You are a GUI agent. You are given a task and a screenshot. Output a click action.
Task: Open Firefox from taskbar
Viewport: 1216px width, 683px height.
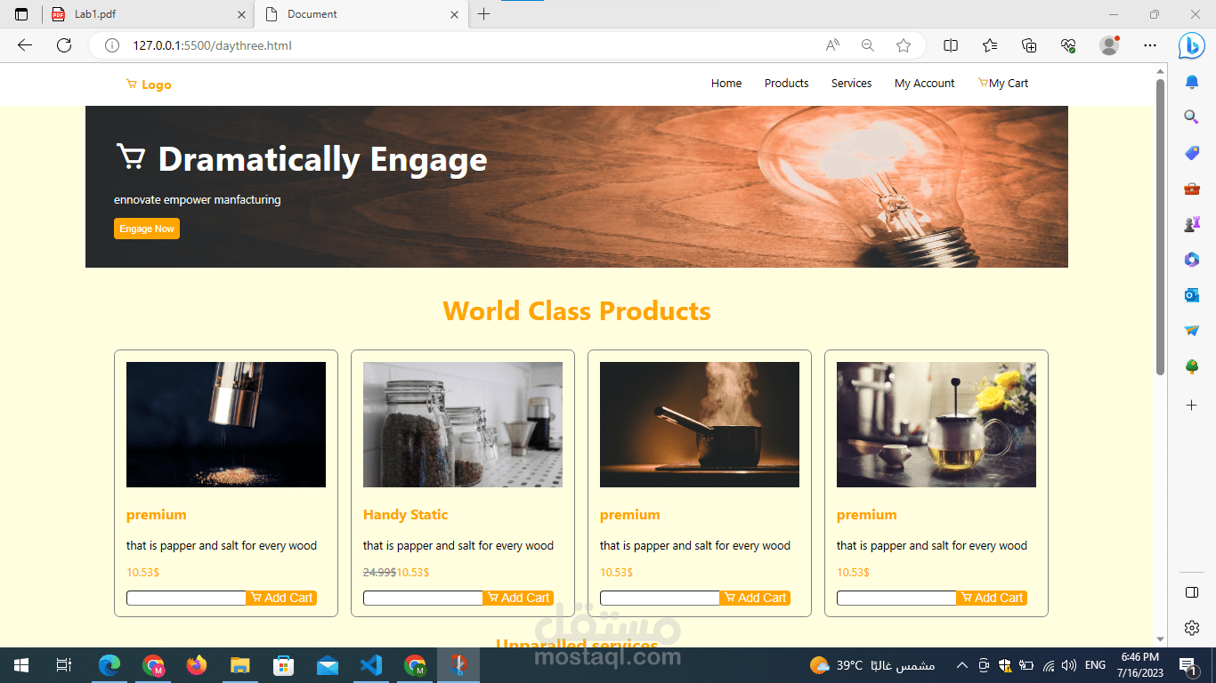196,665
